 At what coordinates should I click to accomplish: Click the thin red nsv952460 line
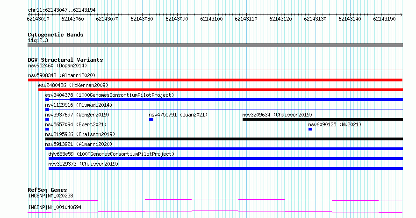[x=215, y=70]
